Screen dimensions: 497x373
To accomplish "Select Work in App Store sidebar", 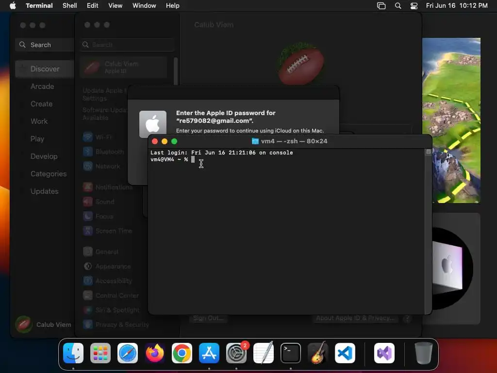I will (39, 121).
